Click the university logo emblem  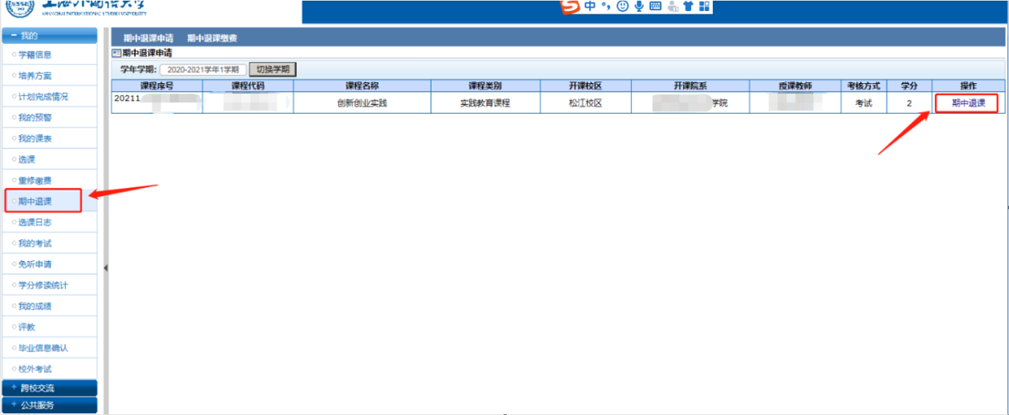20,7
